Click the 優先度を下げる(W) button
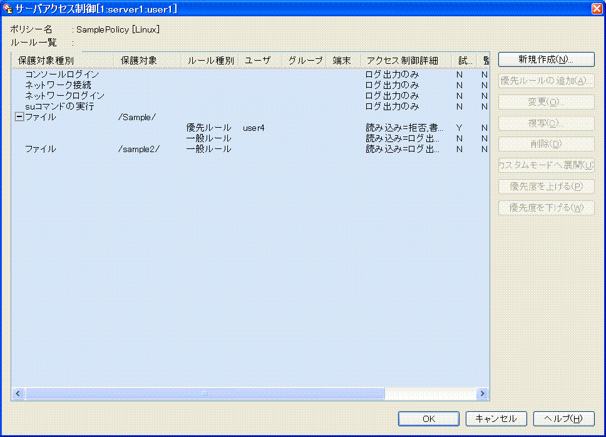 (546, 208)
